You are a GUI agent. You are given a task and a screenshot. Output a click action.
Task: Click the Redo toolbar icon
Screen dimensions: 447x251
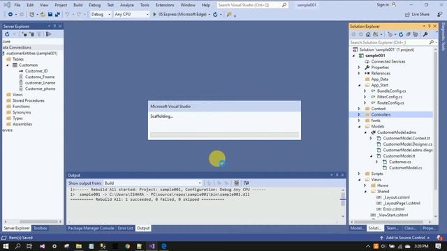[79, 14]
